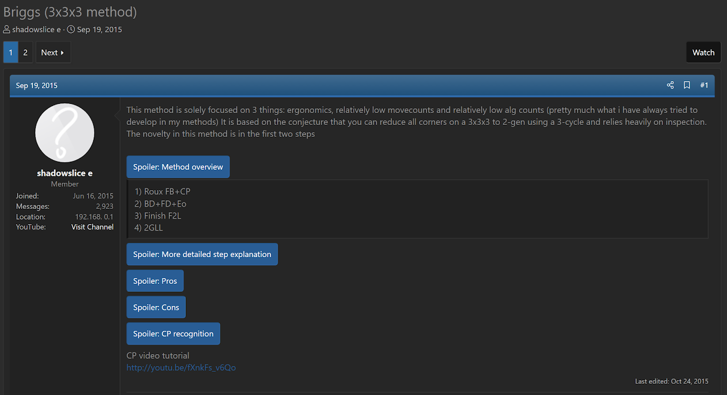Click the 'Last edited: Oct 24, 2015' note

tap(672, 381)
